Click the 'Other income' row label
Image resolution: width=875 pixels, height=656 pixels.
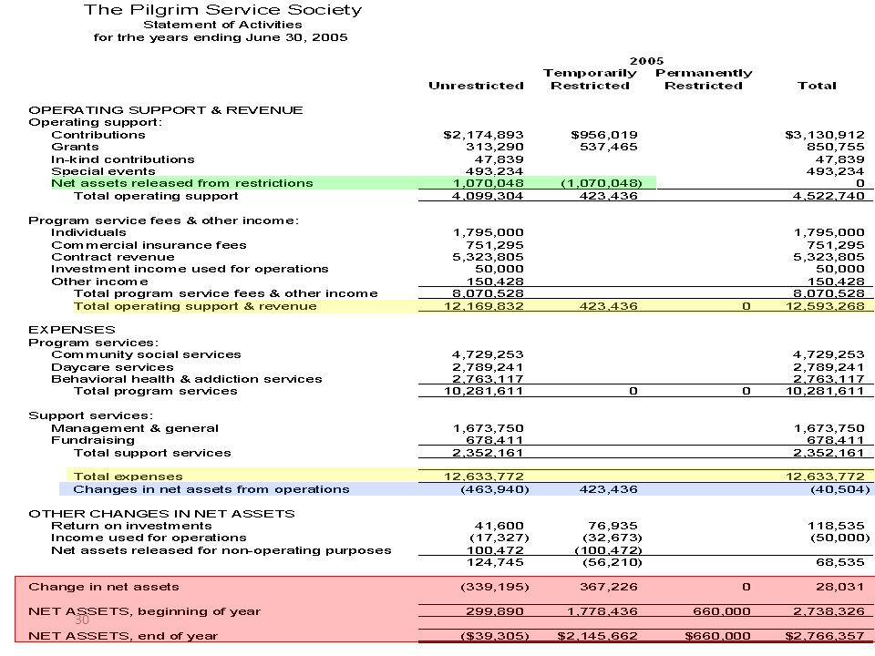[x=100, y=282]
